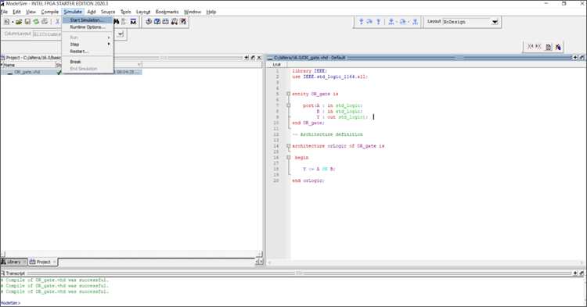Choose Runtime Options menu entry
This screenshot has height=307, width=587.
coord(88,27)
